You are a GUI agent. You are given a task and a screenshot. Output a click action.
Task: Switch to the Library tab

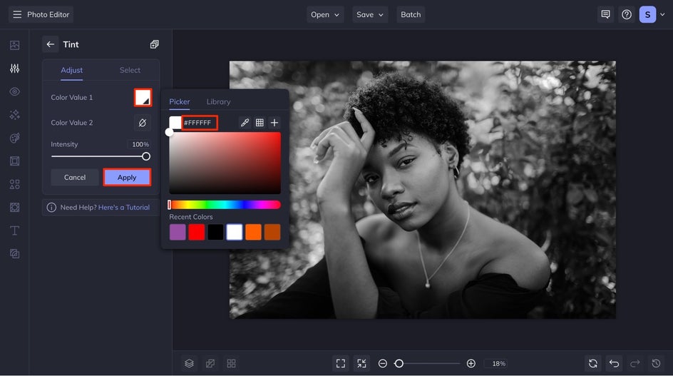[x=218, y=102]
